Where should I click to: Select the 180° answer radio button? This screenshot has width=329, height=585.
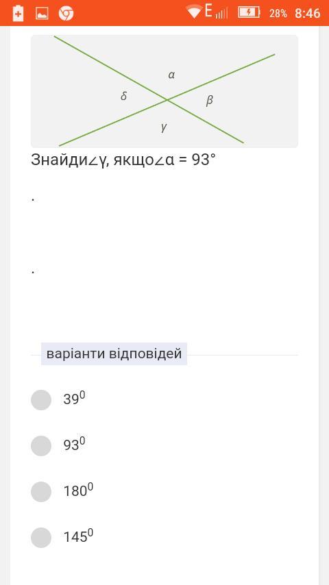[41, 492]
